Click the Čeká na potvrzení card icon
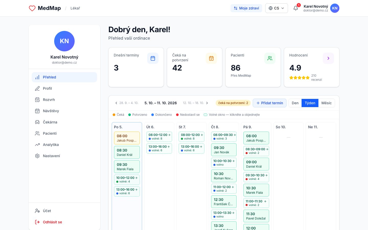Image resolution: width=368 pixels, height=230 pixels. (x=211, y=58)
